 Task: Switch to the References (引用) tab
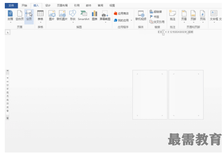coord(77,6)
